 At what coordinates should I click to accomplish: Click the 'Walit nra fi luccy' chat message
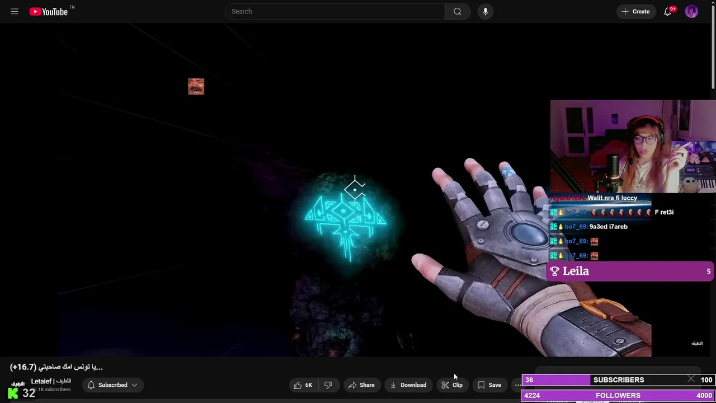point(612,198)
